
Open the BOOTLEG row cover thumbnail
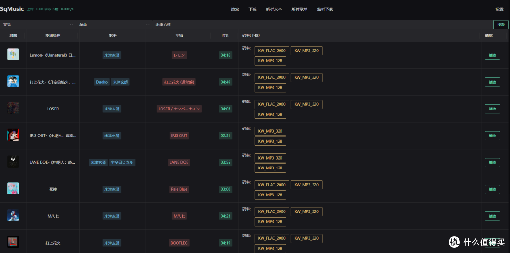tap(13, 242)
